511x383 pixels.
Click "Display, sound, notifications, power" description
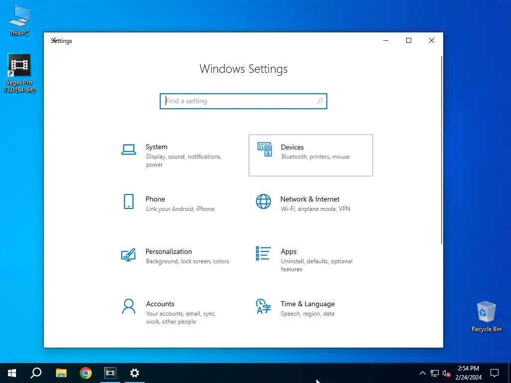184,161
